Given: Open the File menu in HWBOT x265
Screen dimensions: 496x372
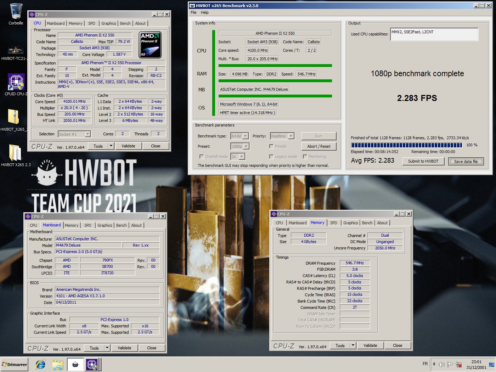Looking at the screenshot, I should (x=193, y=12).
